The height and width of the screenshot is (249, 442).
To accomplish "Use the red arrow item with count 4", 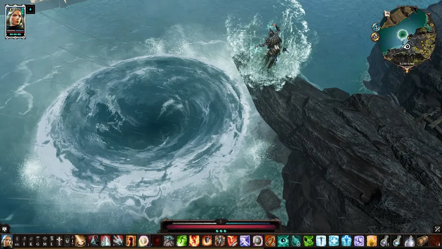I will 435,241.
